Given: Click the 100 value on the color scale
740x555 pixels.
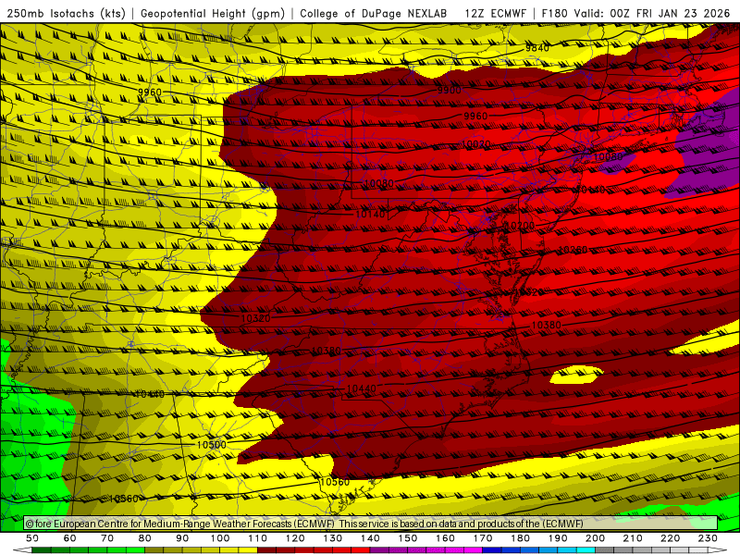Looking at the screenshot, I should click(220, 538).
